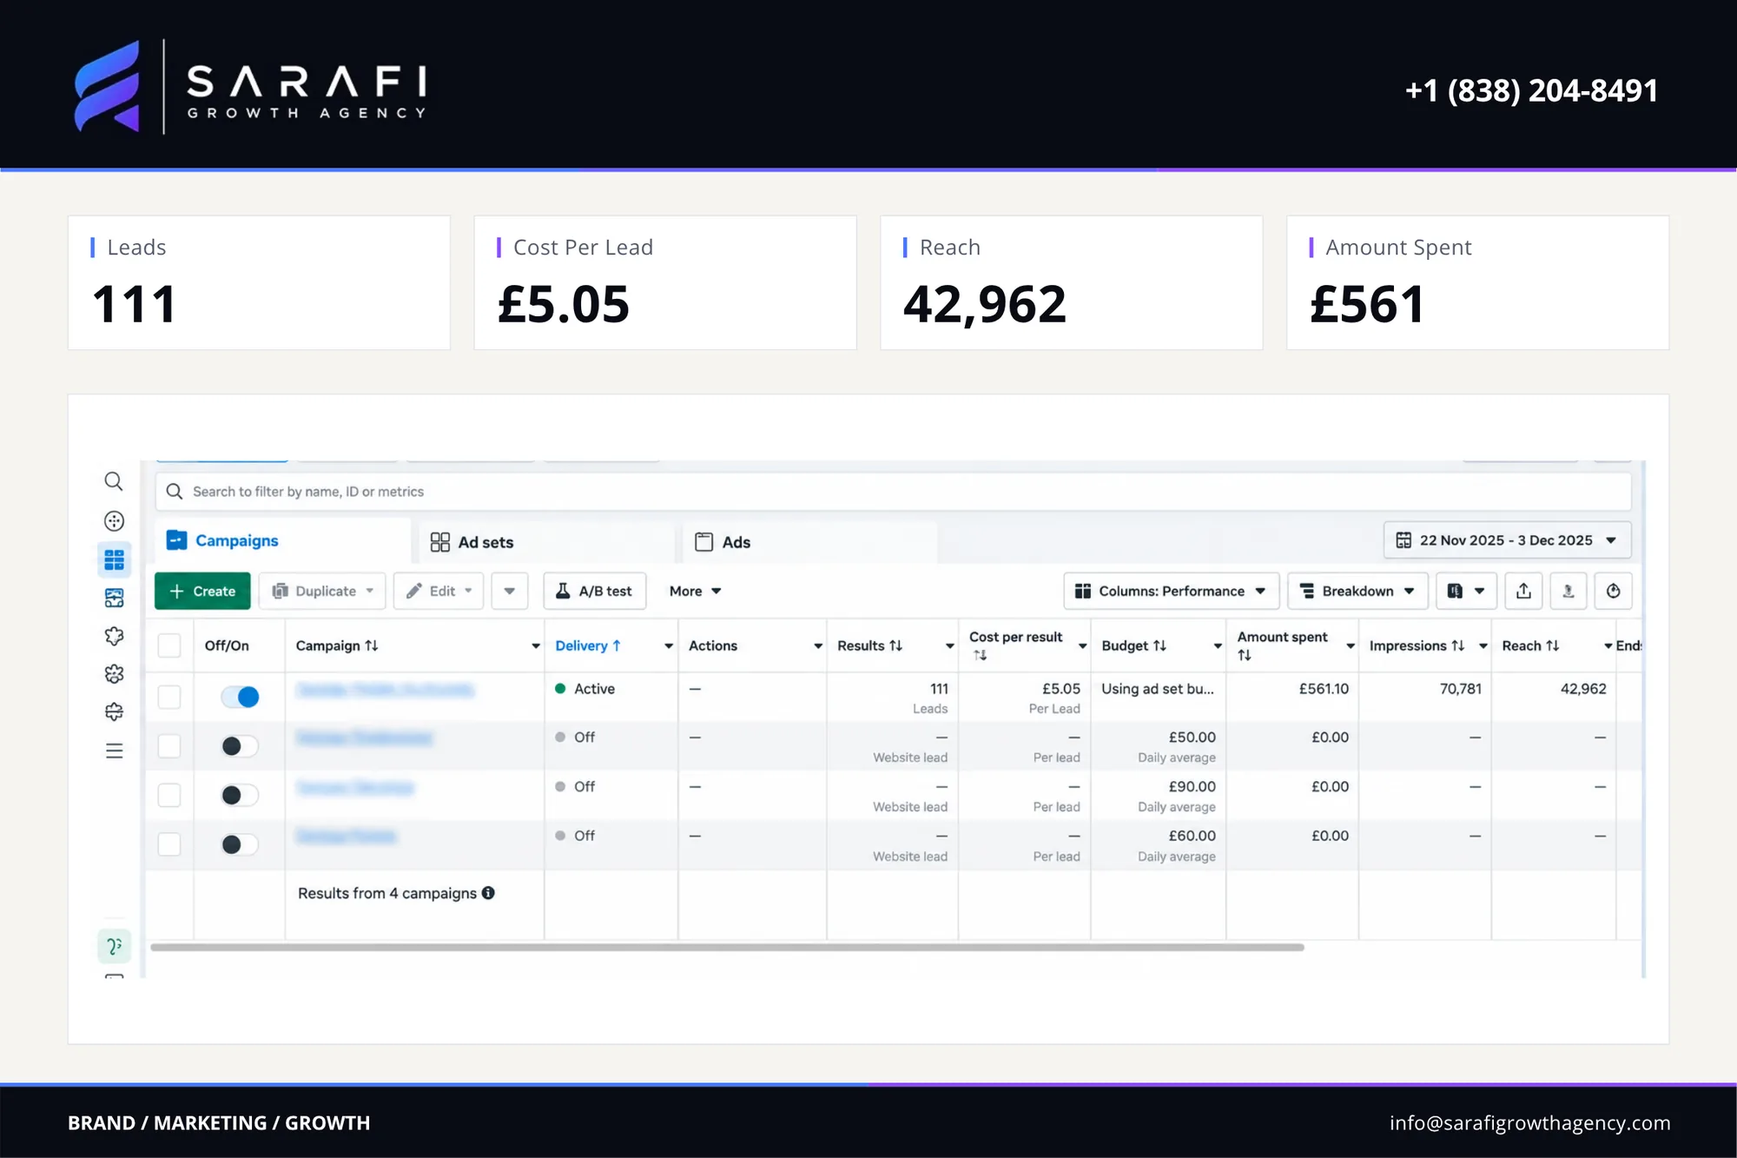Click the refresh clock icon at toolbar end
Image resolution: width=1737 pixels, height=1158 pixels.
point(1613,591)
